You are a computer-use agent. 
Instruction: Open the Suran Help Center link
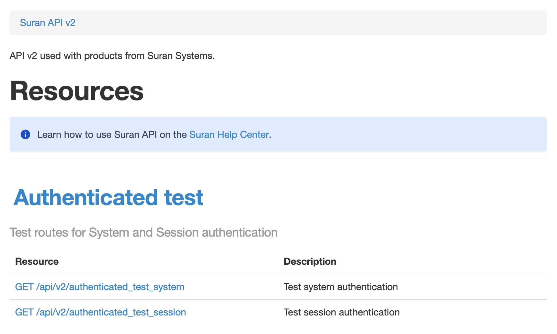click(x=229, y=134)
